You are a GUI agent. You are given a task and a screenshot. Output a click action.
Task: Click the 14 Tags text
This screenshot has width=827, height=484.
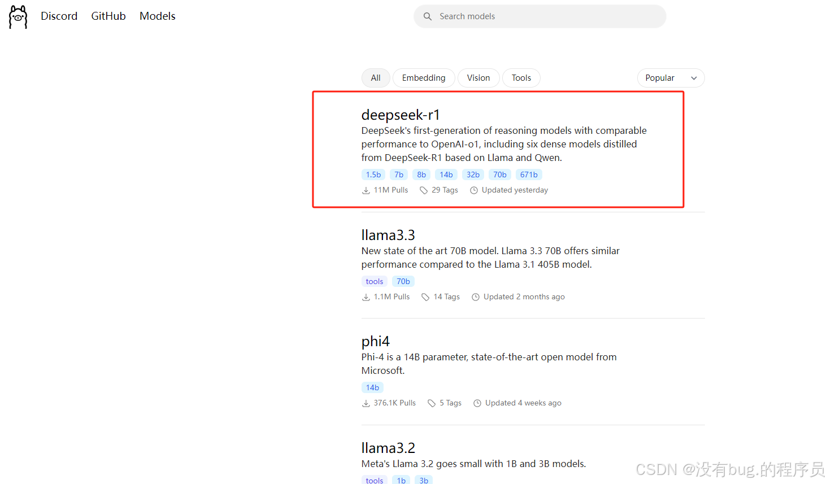tap(447, 297)
